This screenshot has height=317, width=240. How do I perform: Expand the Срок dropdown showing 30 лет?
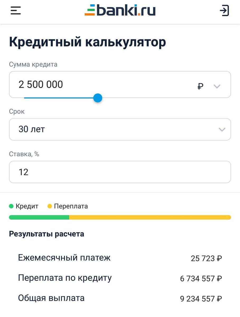[x=120, y=129]
